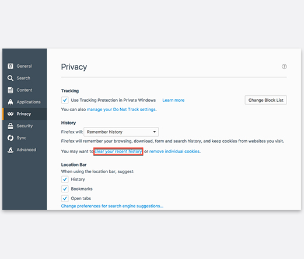Select the Privacy mask icon
Screen dimensions: 304x259
(11, 114)
